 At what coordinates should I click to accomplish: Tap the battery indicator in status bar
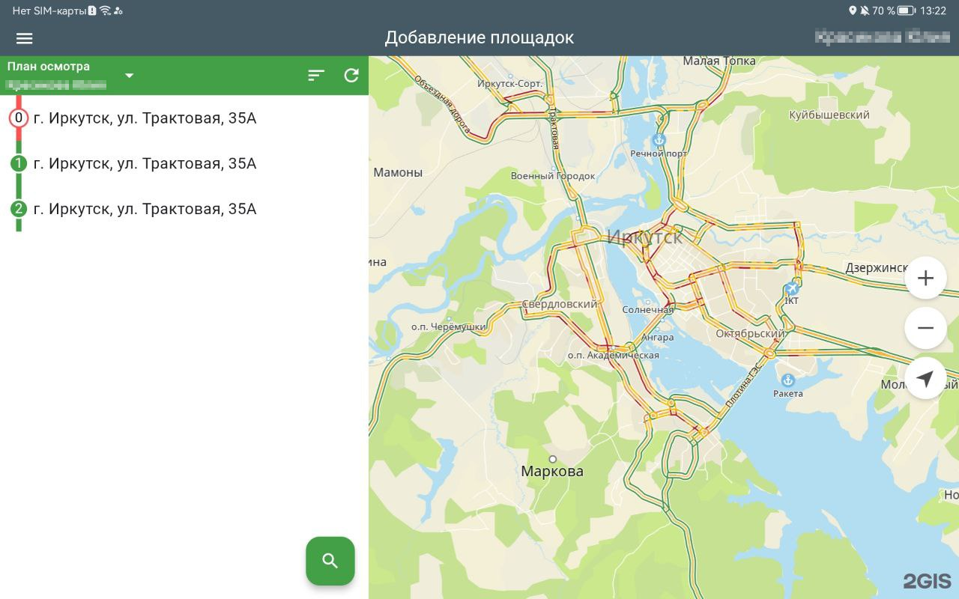tap(906, 10)
